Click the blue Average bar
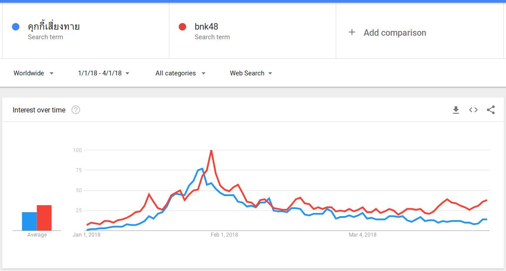 pyautogui.click(x=29, y=221)
